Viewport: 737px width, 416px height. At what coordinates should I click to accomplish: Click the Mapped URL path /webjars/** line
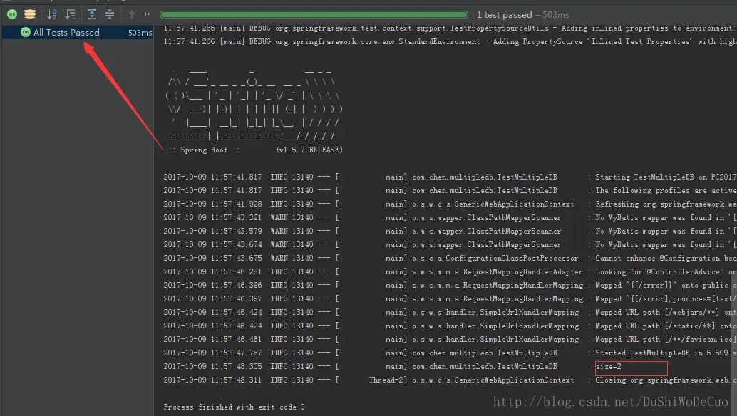tap(450, 312)
